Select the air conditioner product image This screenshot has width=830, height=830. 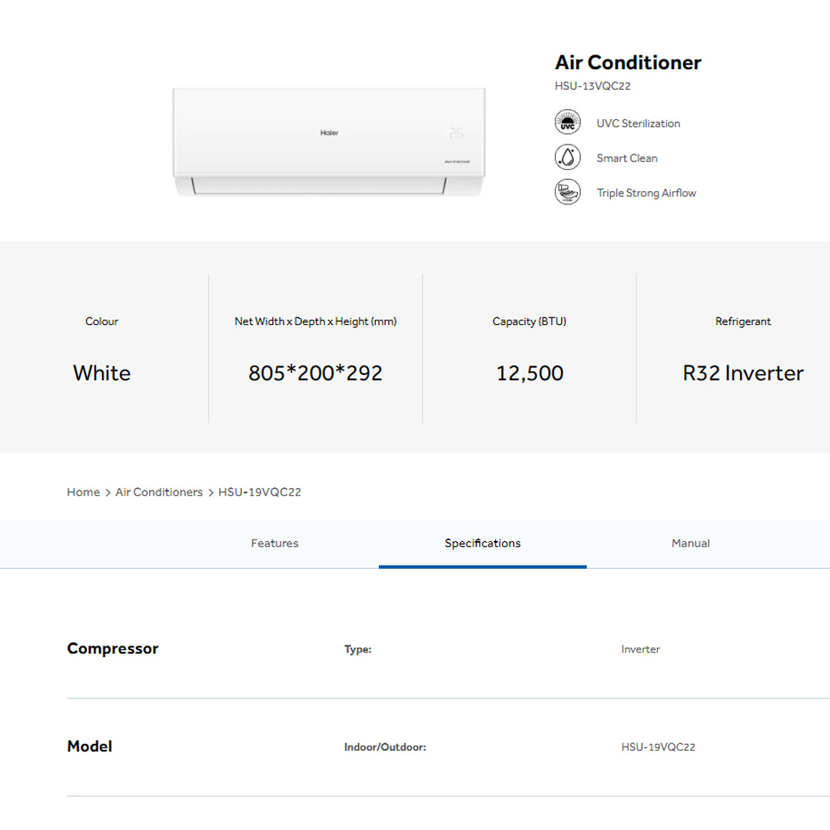tap(329, 142)
